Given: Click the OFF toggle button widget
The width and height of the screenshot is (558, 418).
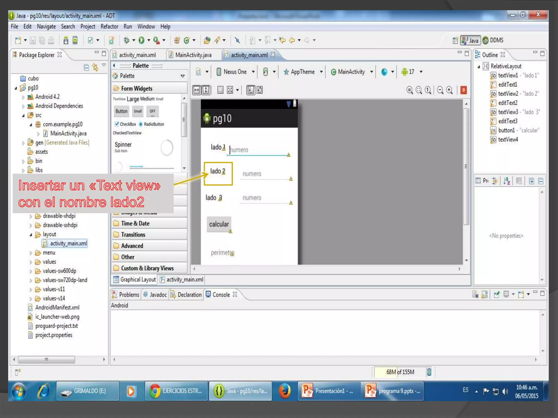Looking at the screenshot, I should 152,111.
